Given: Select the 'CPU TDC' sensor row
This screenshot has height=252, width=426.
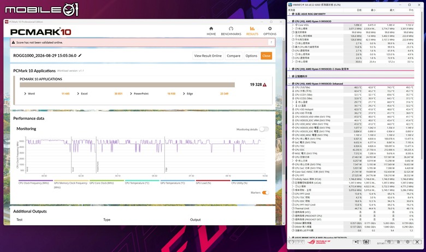Looking at the screenshot, I should coord(353,146).
